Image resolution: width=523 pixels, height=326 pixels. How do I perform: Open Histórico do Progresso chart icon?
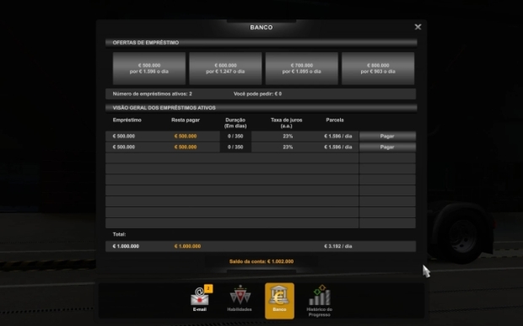coord(319,301)
